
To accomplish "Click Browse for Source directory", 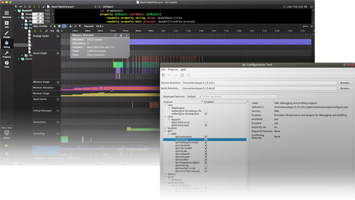I will pos(345,83).
